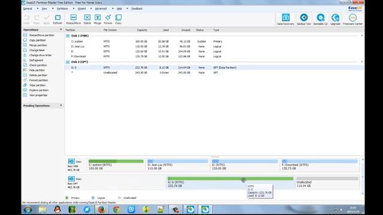The width and height of the screenshot is (383, 215).
Task: Open Google Chrome from the taskbar
Action: tap(117, 210)
